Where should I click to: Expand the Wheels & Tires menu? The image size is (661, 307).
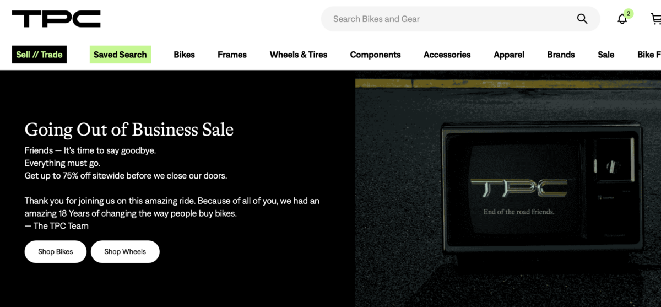pos(299,55)
